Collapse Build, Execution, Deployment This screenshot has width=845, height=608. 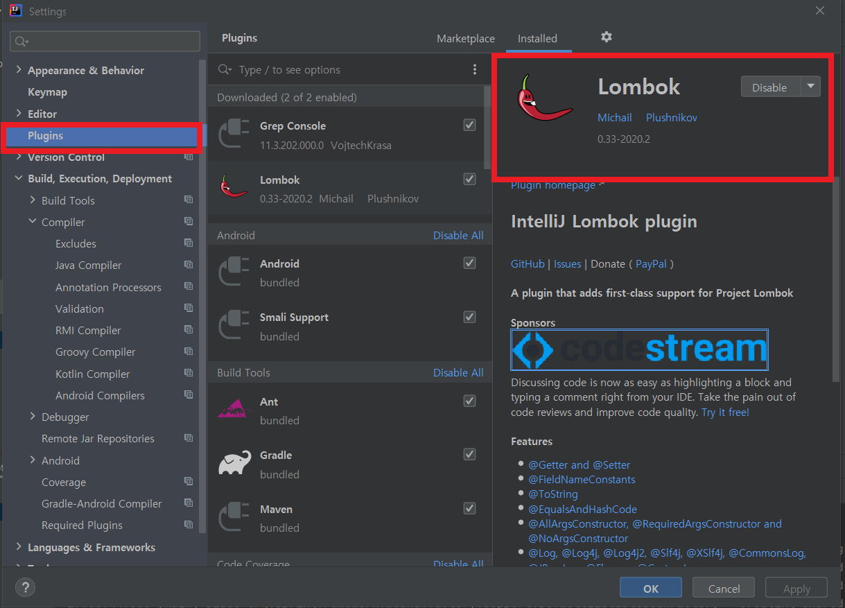coord(18,179)
